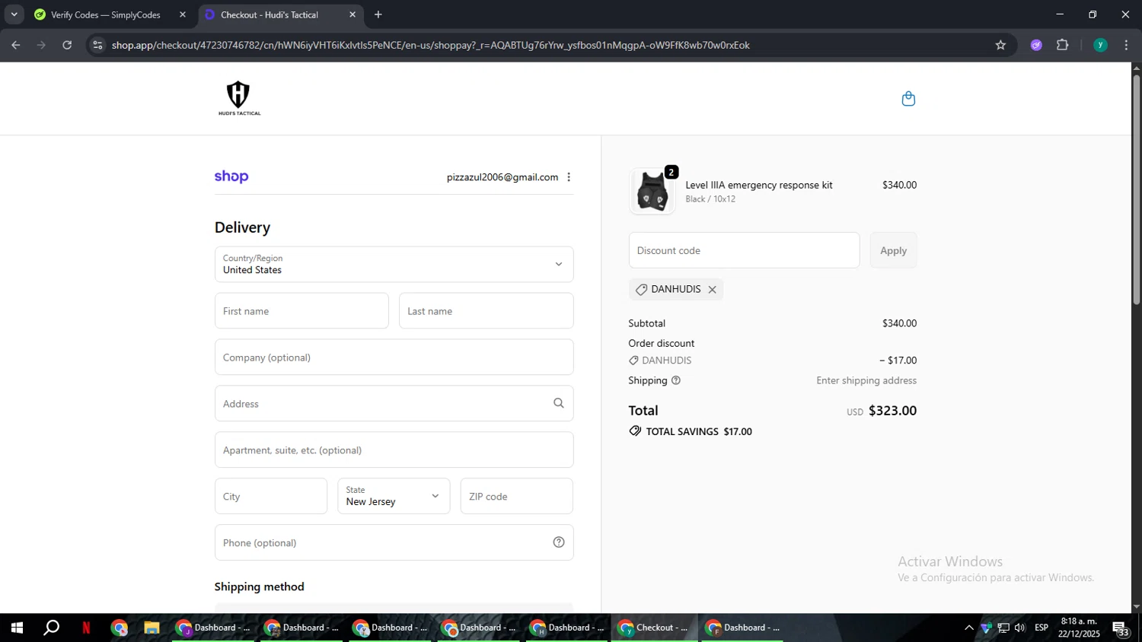Open the clock and date flyout
This screenshot has height=642, width=1142.
pyautogui.click(x=1079, y=628)
